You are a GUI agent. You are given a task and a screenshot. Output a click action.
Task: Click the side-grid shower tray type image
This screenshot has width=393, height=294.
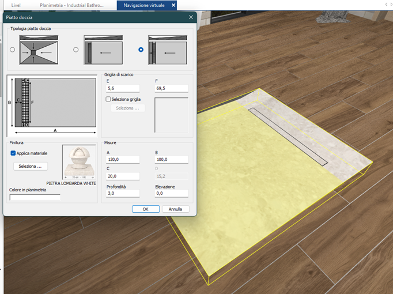pyautogui.click(x=168, y=50)
